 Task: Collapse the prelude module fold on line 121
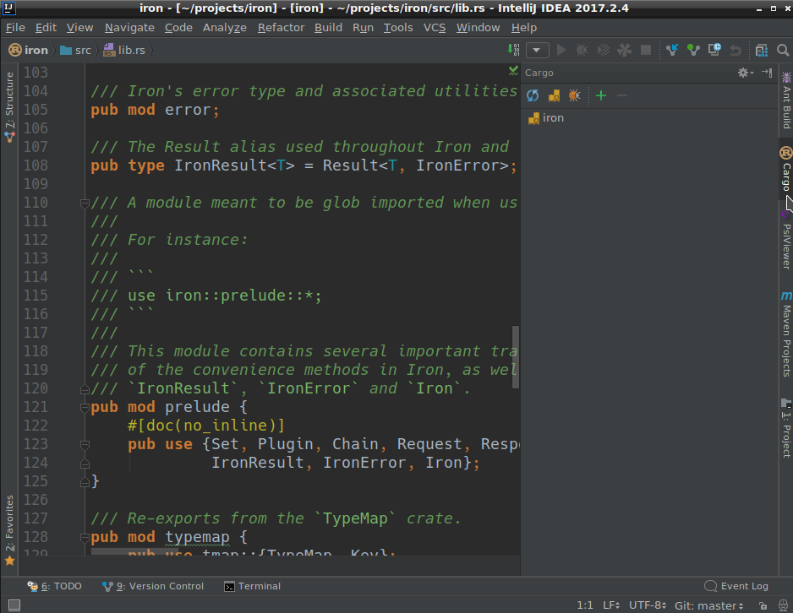(85, 408)
